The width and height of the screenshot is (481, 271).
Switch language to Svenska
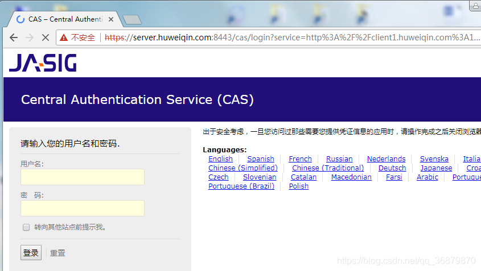(x=434, y=159)
